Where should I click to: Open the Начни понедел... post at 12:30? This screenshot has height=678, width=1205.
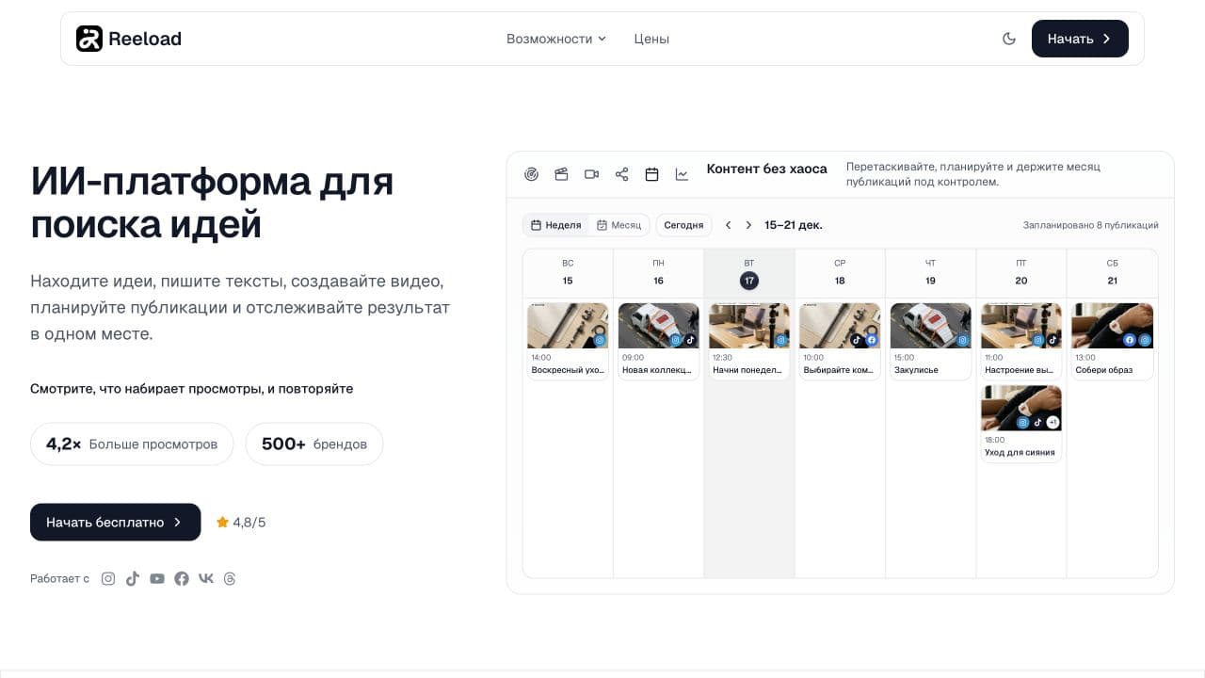click(x=749, y=341)
